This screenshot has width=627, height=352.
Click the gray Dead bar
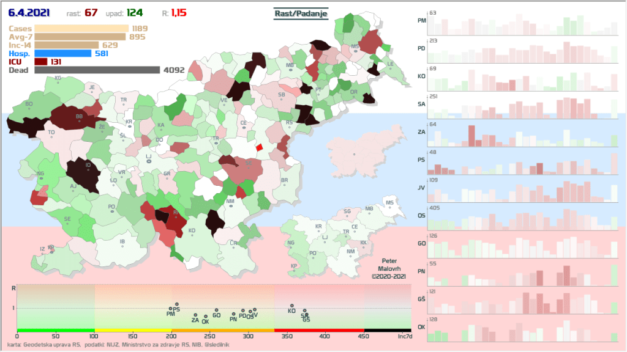(97, 70)
